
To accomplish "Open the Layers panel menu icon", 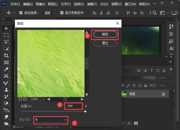I will (x=171, y=62).
